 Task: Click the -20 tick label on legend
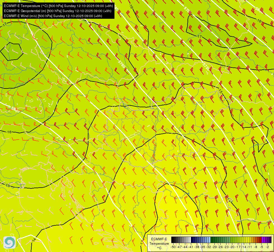coord(232,247)
